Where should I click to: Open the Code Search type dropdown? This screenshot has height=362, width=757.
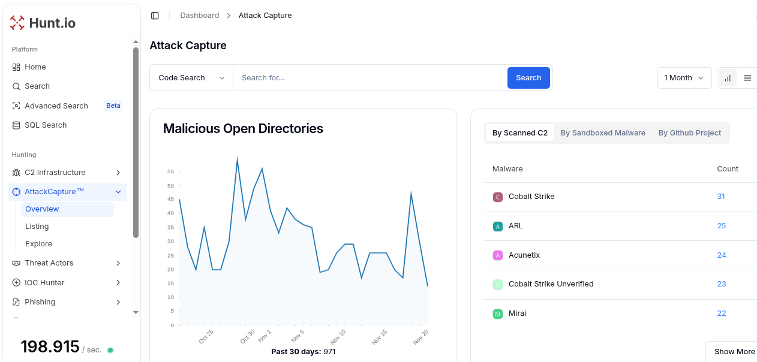tap(191, 78)
